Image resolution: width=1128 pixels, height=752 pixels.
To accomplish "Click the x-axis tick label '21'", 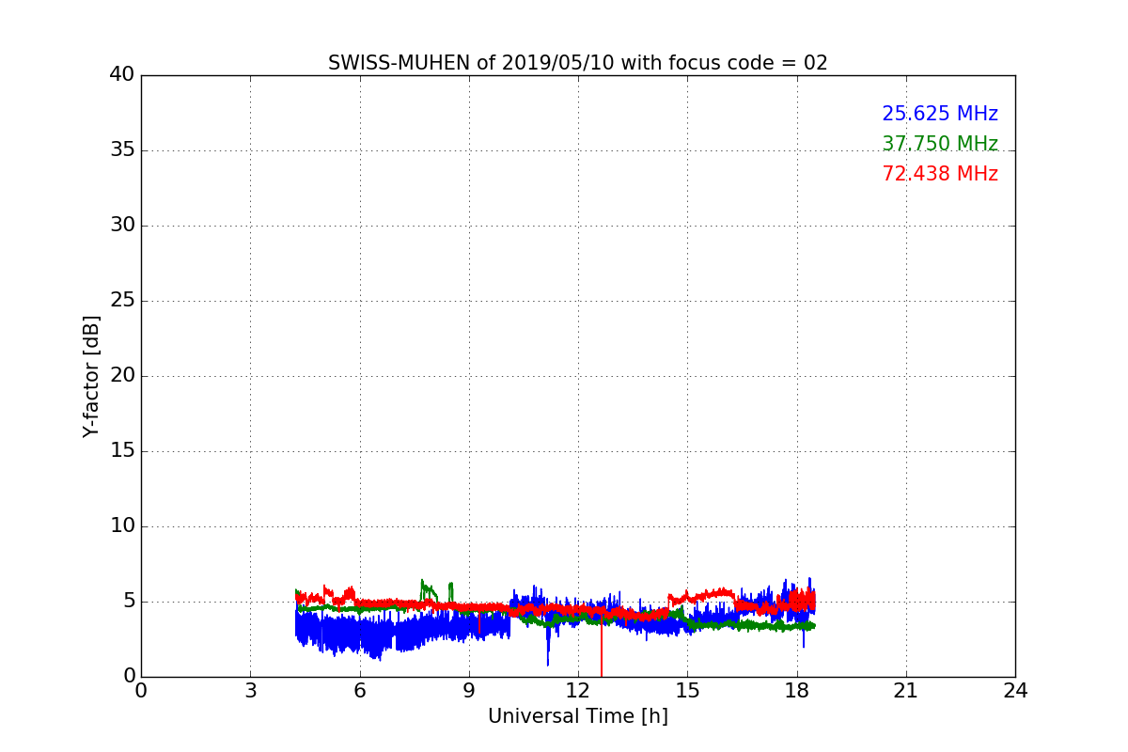I will tap(906, 691).
